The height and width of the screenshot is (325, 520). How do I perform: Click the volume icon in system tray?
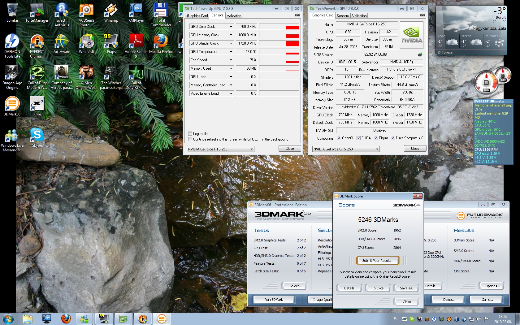(479, 319)
